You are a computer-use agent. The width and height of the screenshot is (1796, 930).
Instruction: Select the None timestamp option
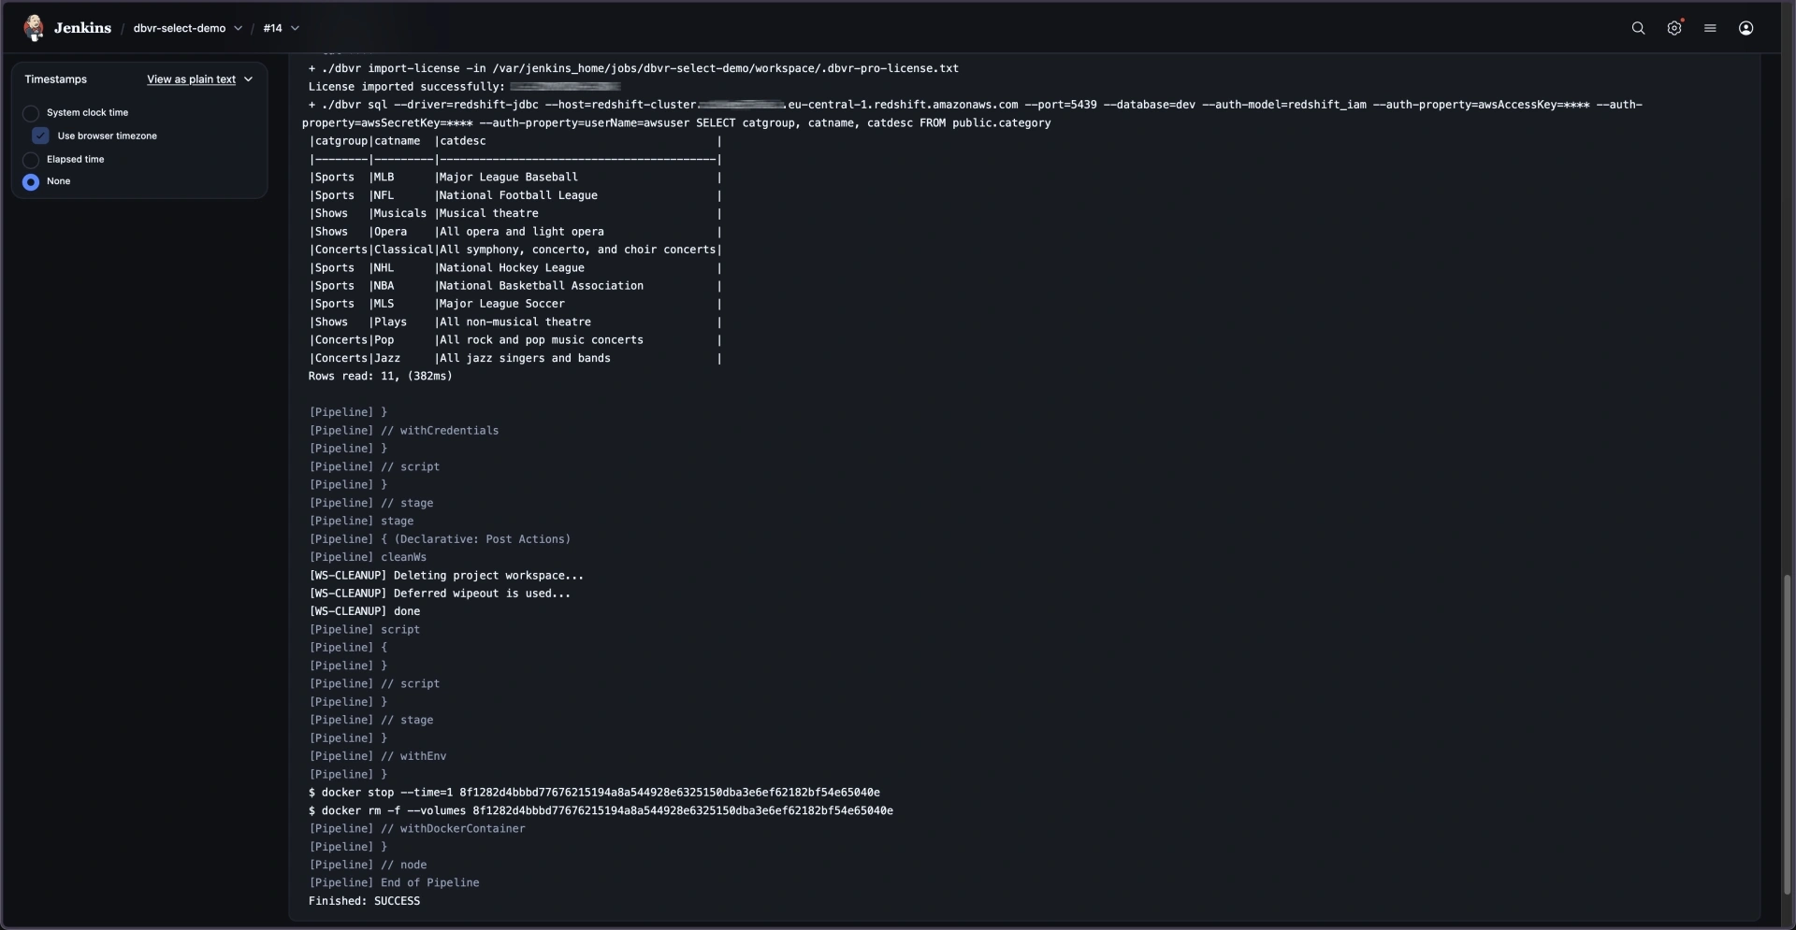coord(31,182)
